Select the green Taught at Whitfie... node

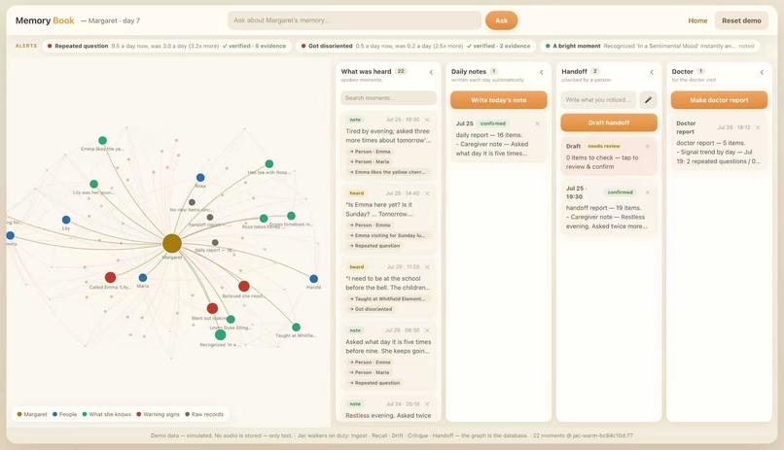click(x=296, y=328)
